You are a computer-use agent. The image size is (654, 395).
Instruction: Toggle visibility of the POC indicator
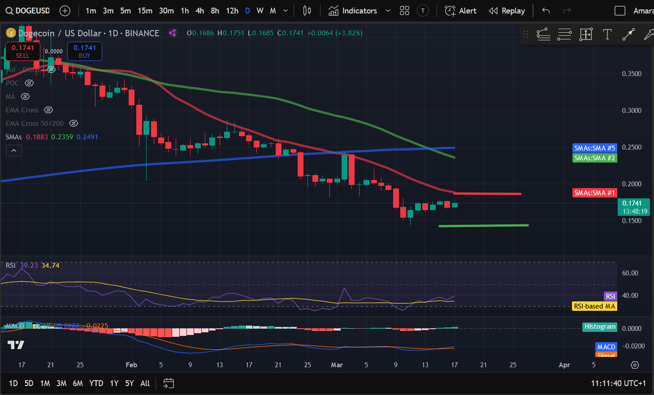coord(29,83)
